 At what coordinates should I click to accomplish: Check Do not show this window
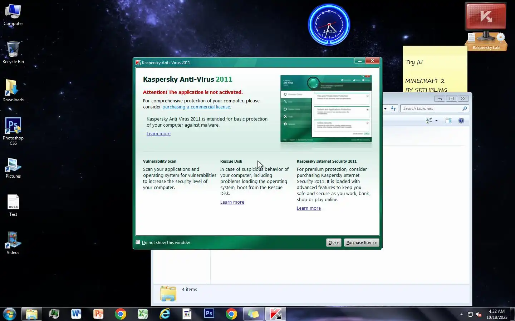pos(138,242)
